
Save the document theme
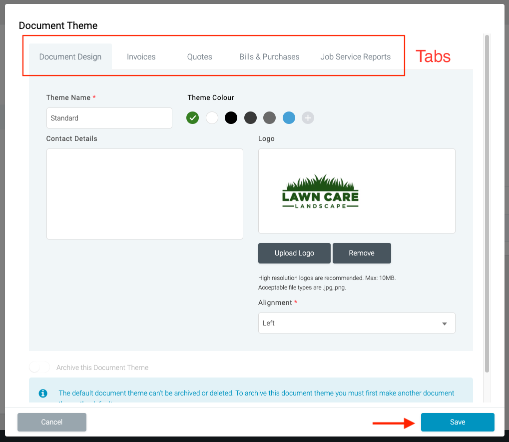click(457, 422)
